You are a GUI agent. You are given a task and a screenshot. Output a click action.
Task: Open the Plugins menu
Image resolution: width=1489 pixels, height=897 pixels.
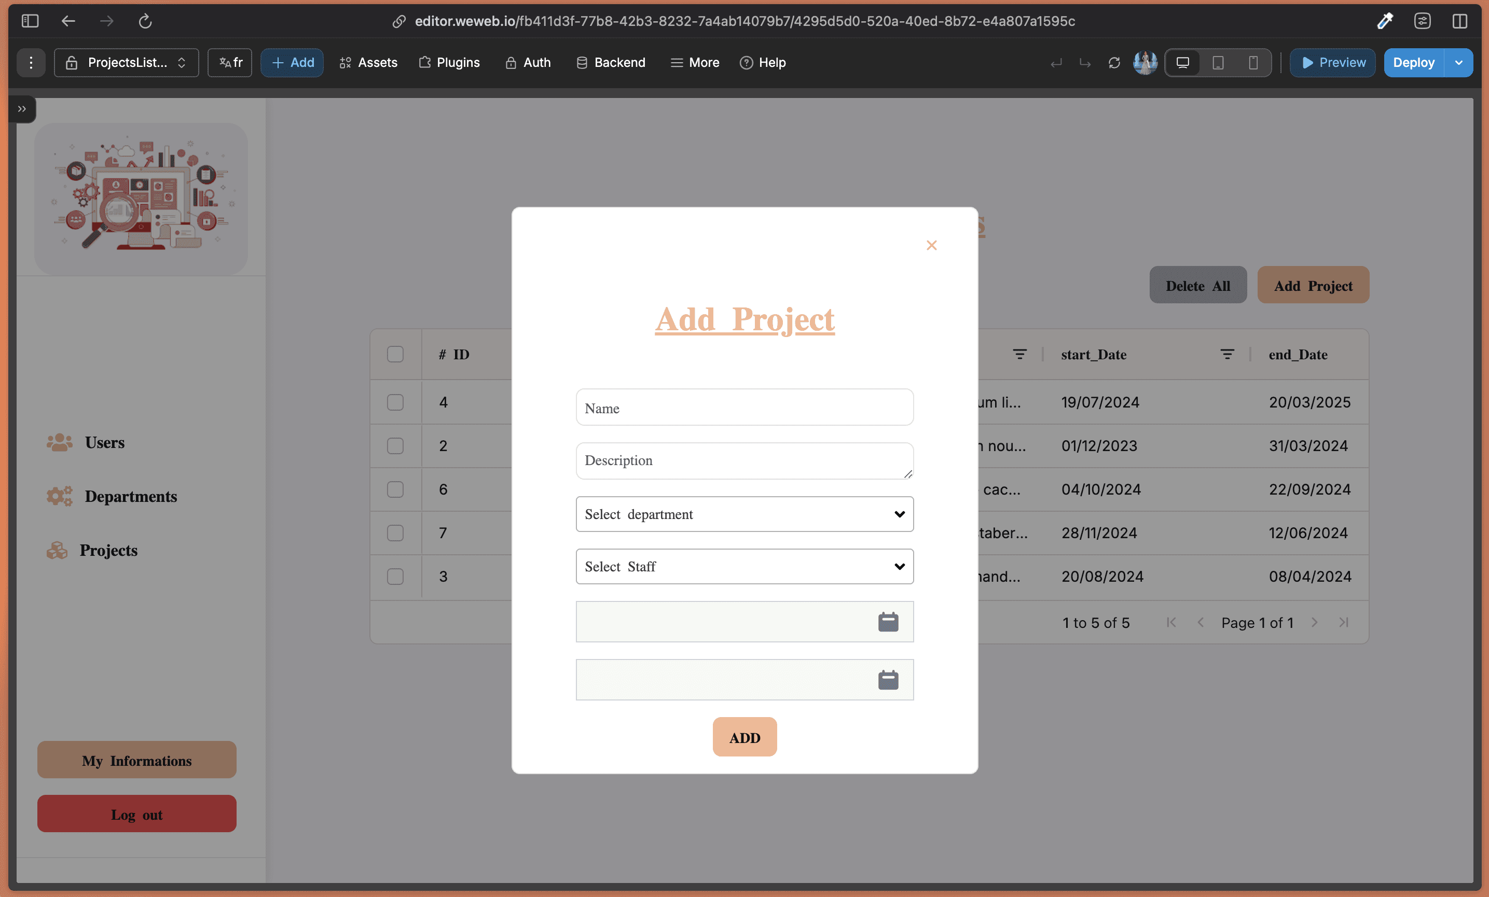pos(449,63)
